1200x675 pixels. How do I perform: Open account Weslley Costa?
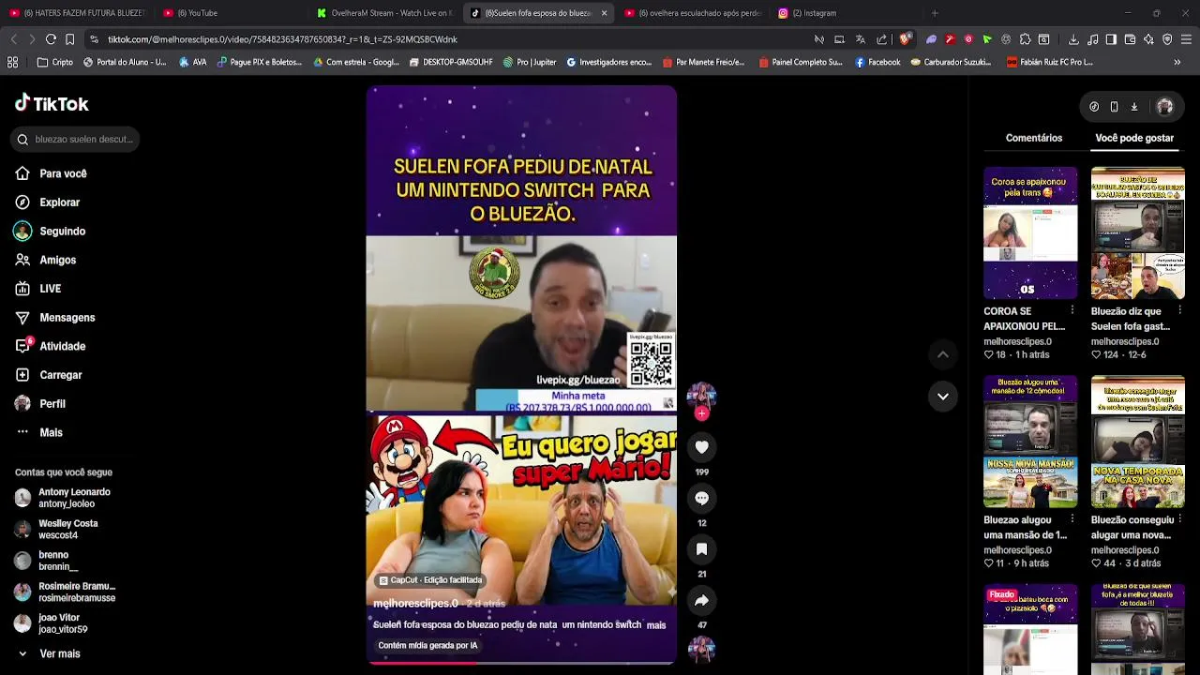coord(56,530)
